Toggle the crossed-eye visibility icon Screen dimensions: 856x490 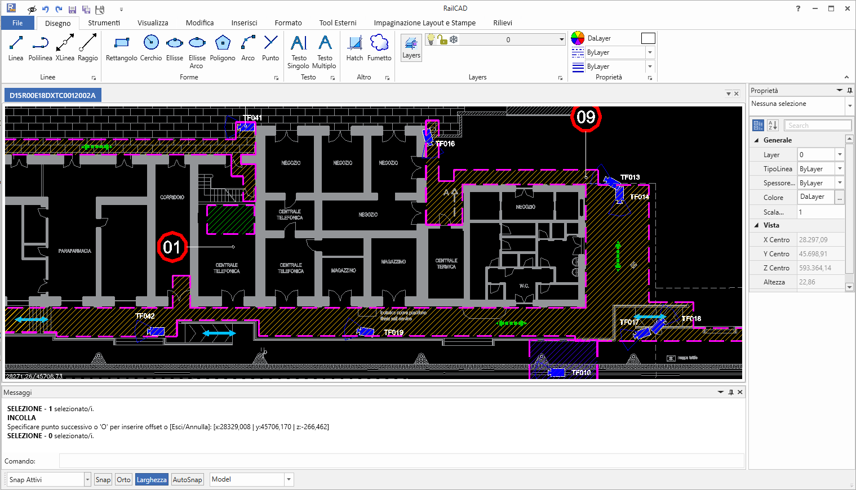[32, 10]
